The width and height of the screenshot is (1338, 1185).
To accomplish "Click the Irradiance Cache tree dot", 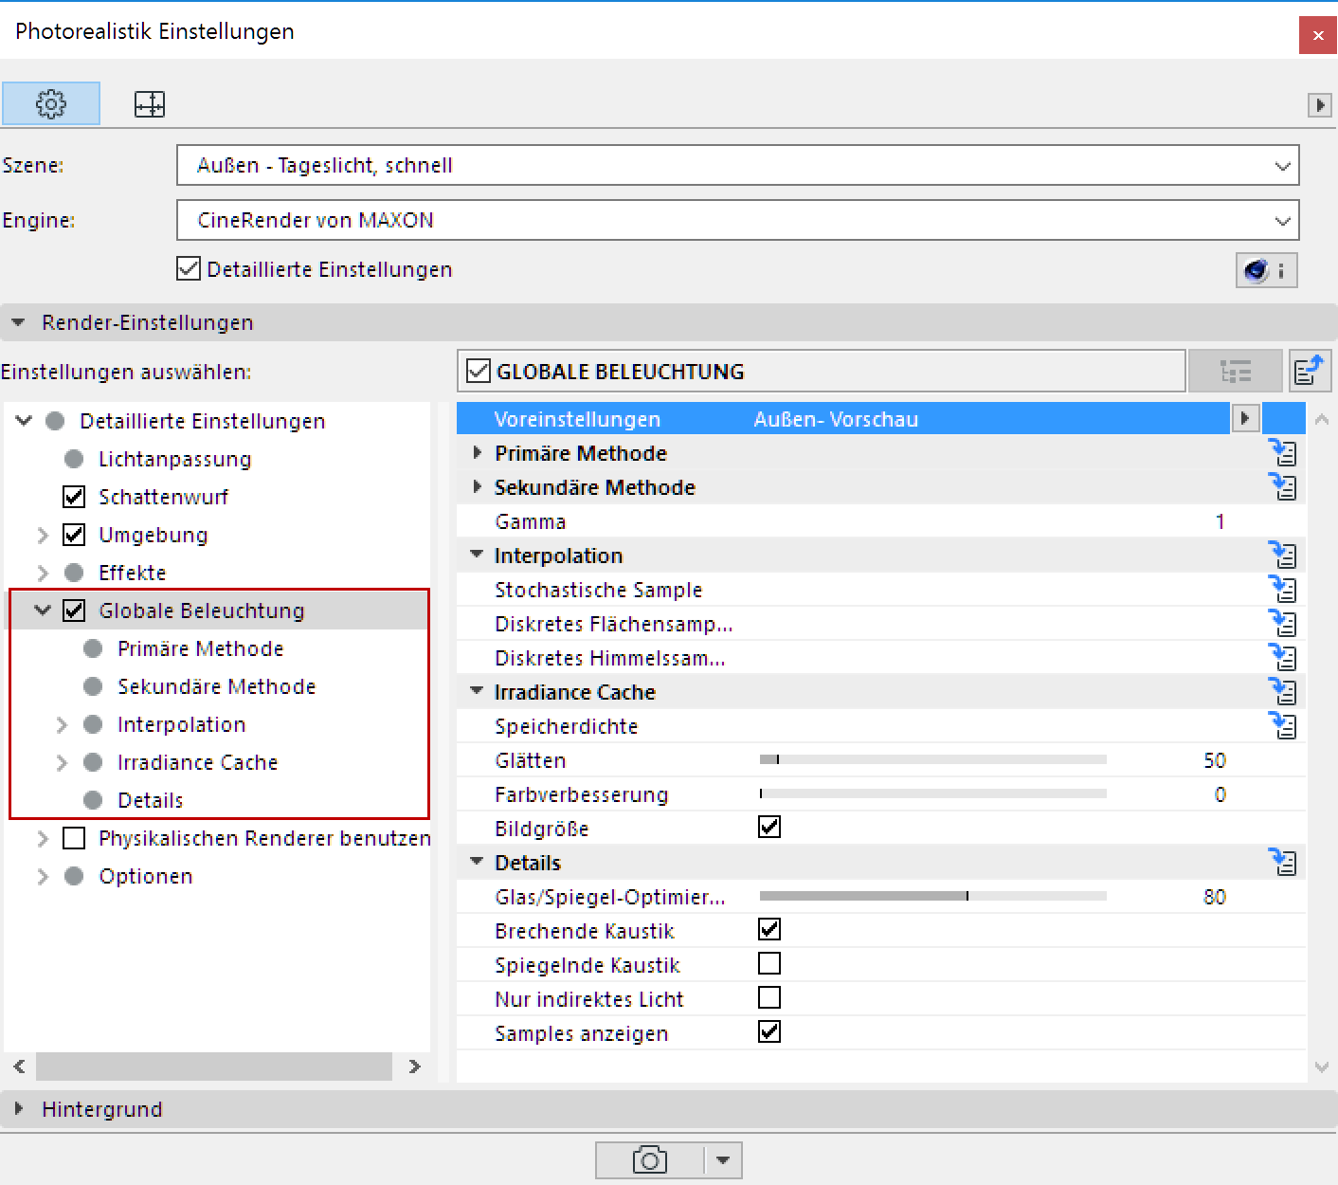I will 93,762.
